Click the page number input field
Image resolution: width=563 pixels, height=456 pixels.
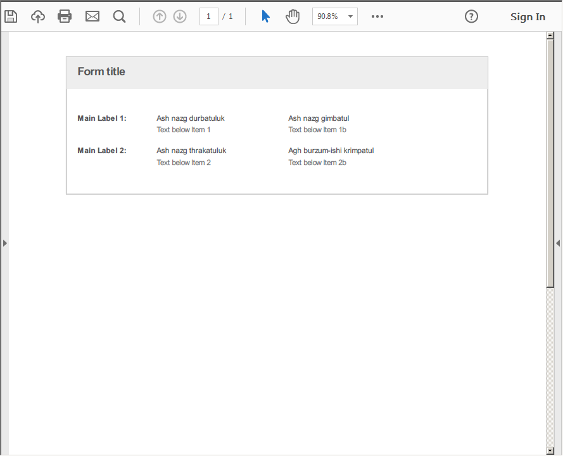208,16
